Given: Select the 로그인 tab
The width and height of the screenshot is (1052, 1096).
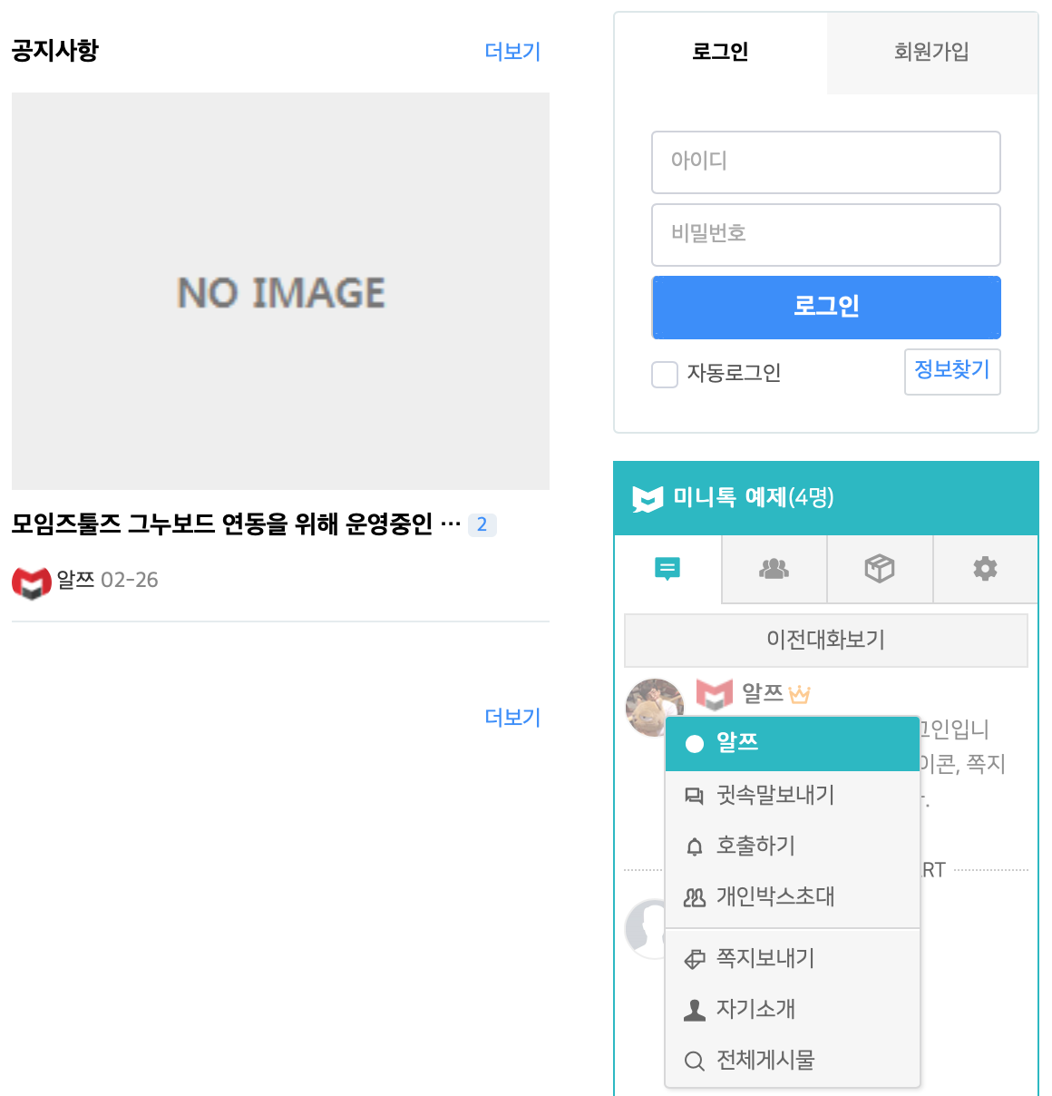Looking at the screenshot, I should click(720, 53).
